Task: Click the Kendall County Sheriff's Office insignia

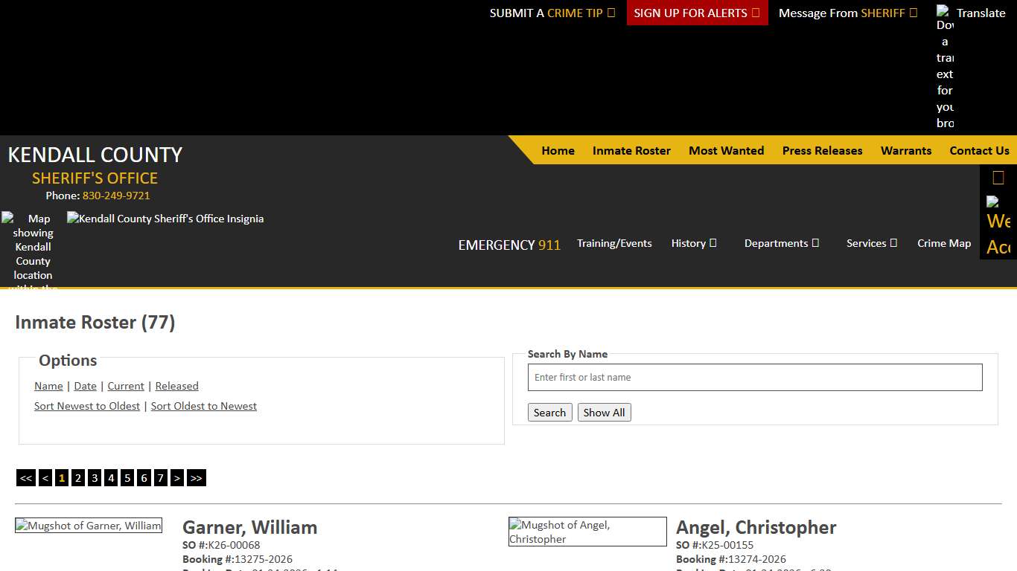Action: (x=165, y=219)
